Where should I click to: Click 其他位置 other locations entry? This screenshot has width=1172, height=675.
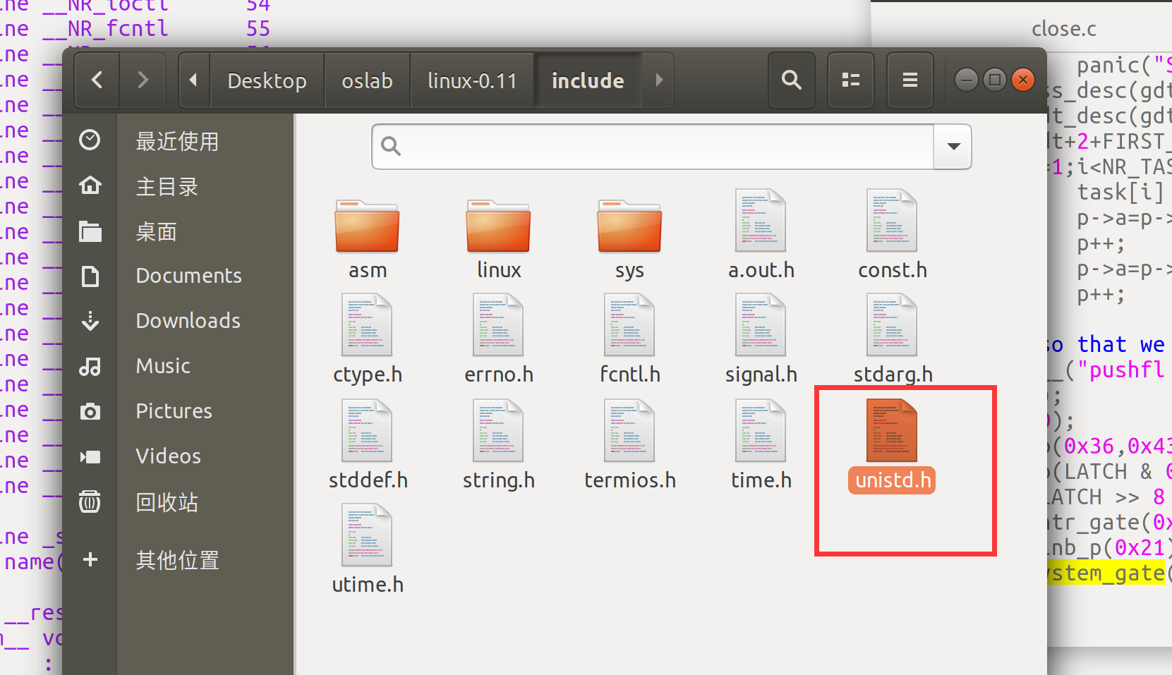177,561
